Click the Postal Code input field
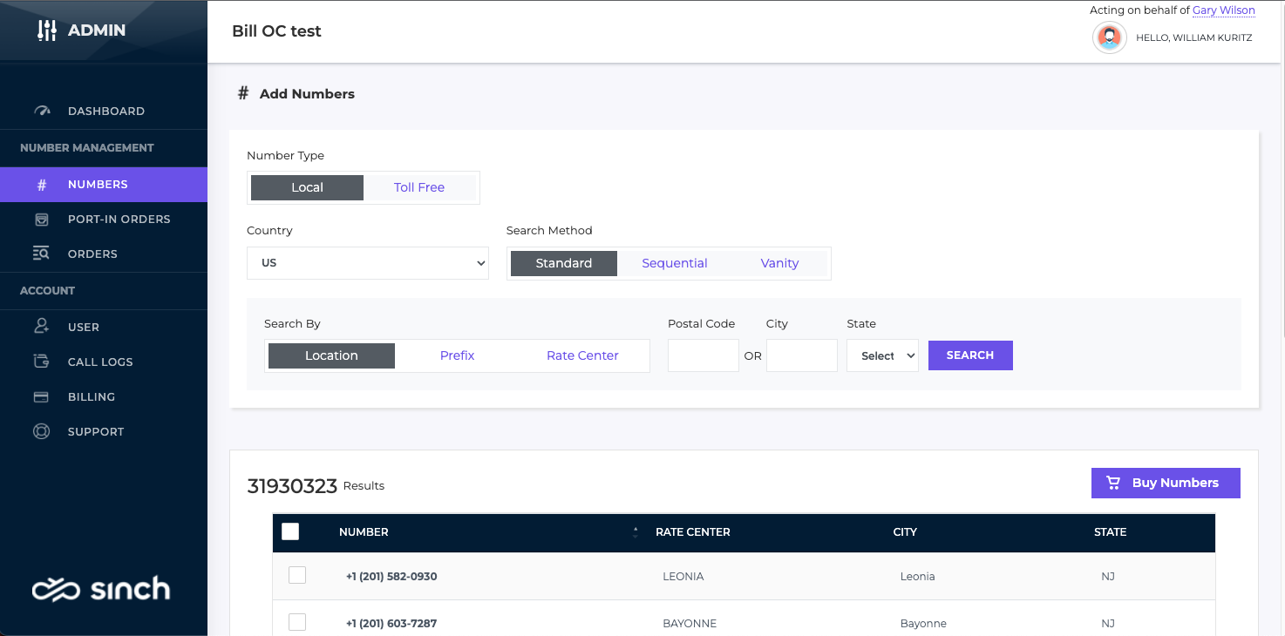1285x636 pixels. [703, 355]
